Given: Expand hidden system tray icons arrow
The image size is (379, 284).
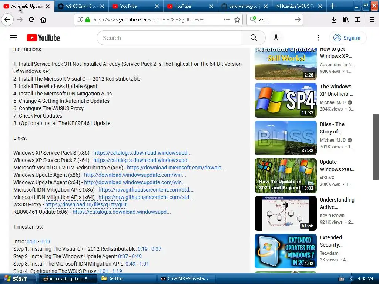Looking at the screenshot, I should (x=352, y=279).
